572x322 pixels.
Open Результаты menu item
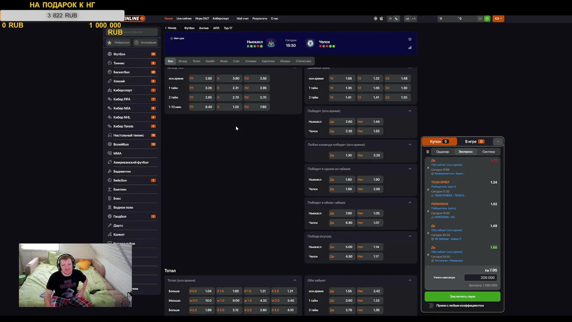pyautogui.click(x=260, y=18)
